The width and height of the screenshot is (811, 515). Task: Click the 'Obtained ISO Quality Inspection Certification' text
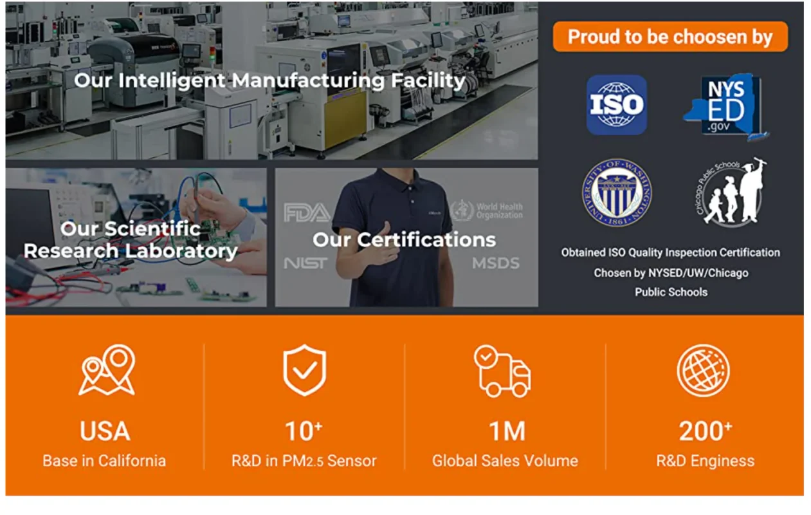670,253
